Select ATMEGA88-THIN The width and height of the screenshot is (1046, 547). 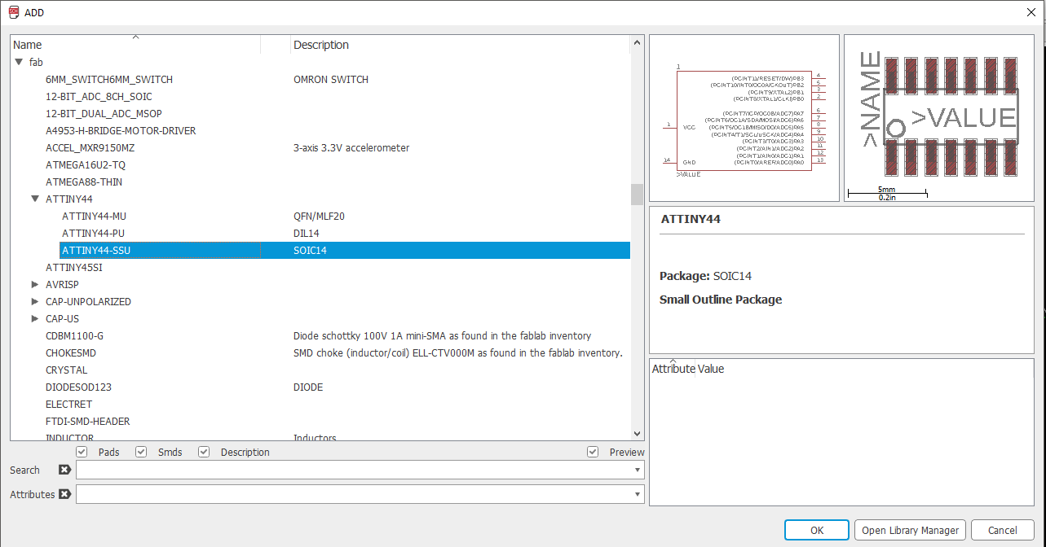pos(84,182)
